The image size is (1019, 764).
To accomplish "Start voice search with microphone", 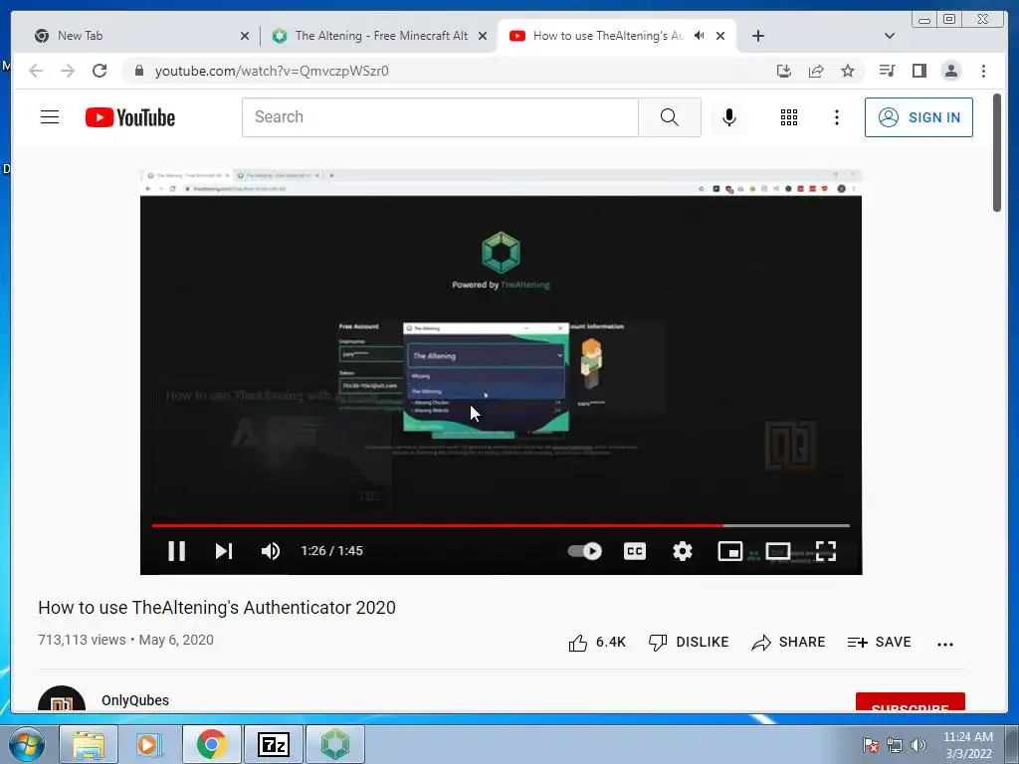I will pos(729,117).
